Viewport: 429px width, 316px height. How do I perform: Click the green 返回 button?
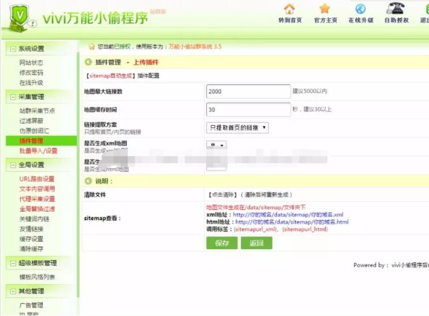click(x=256, y=243)
